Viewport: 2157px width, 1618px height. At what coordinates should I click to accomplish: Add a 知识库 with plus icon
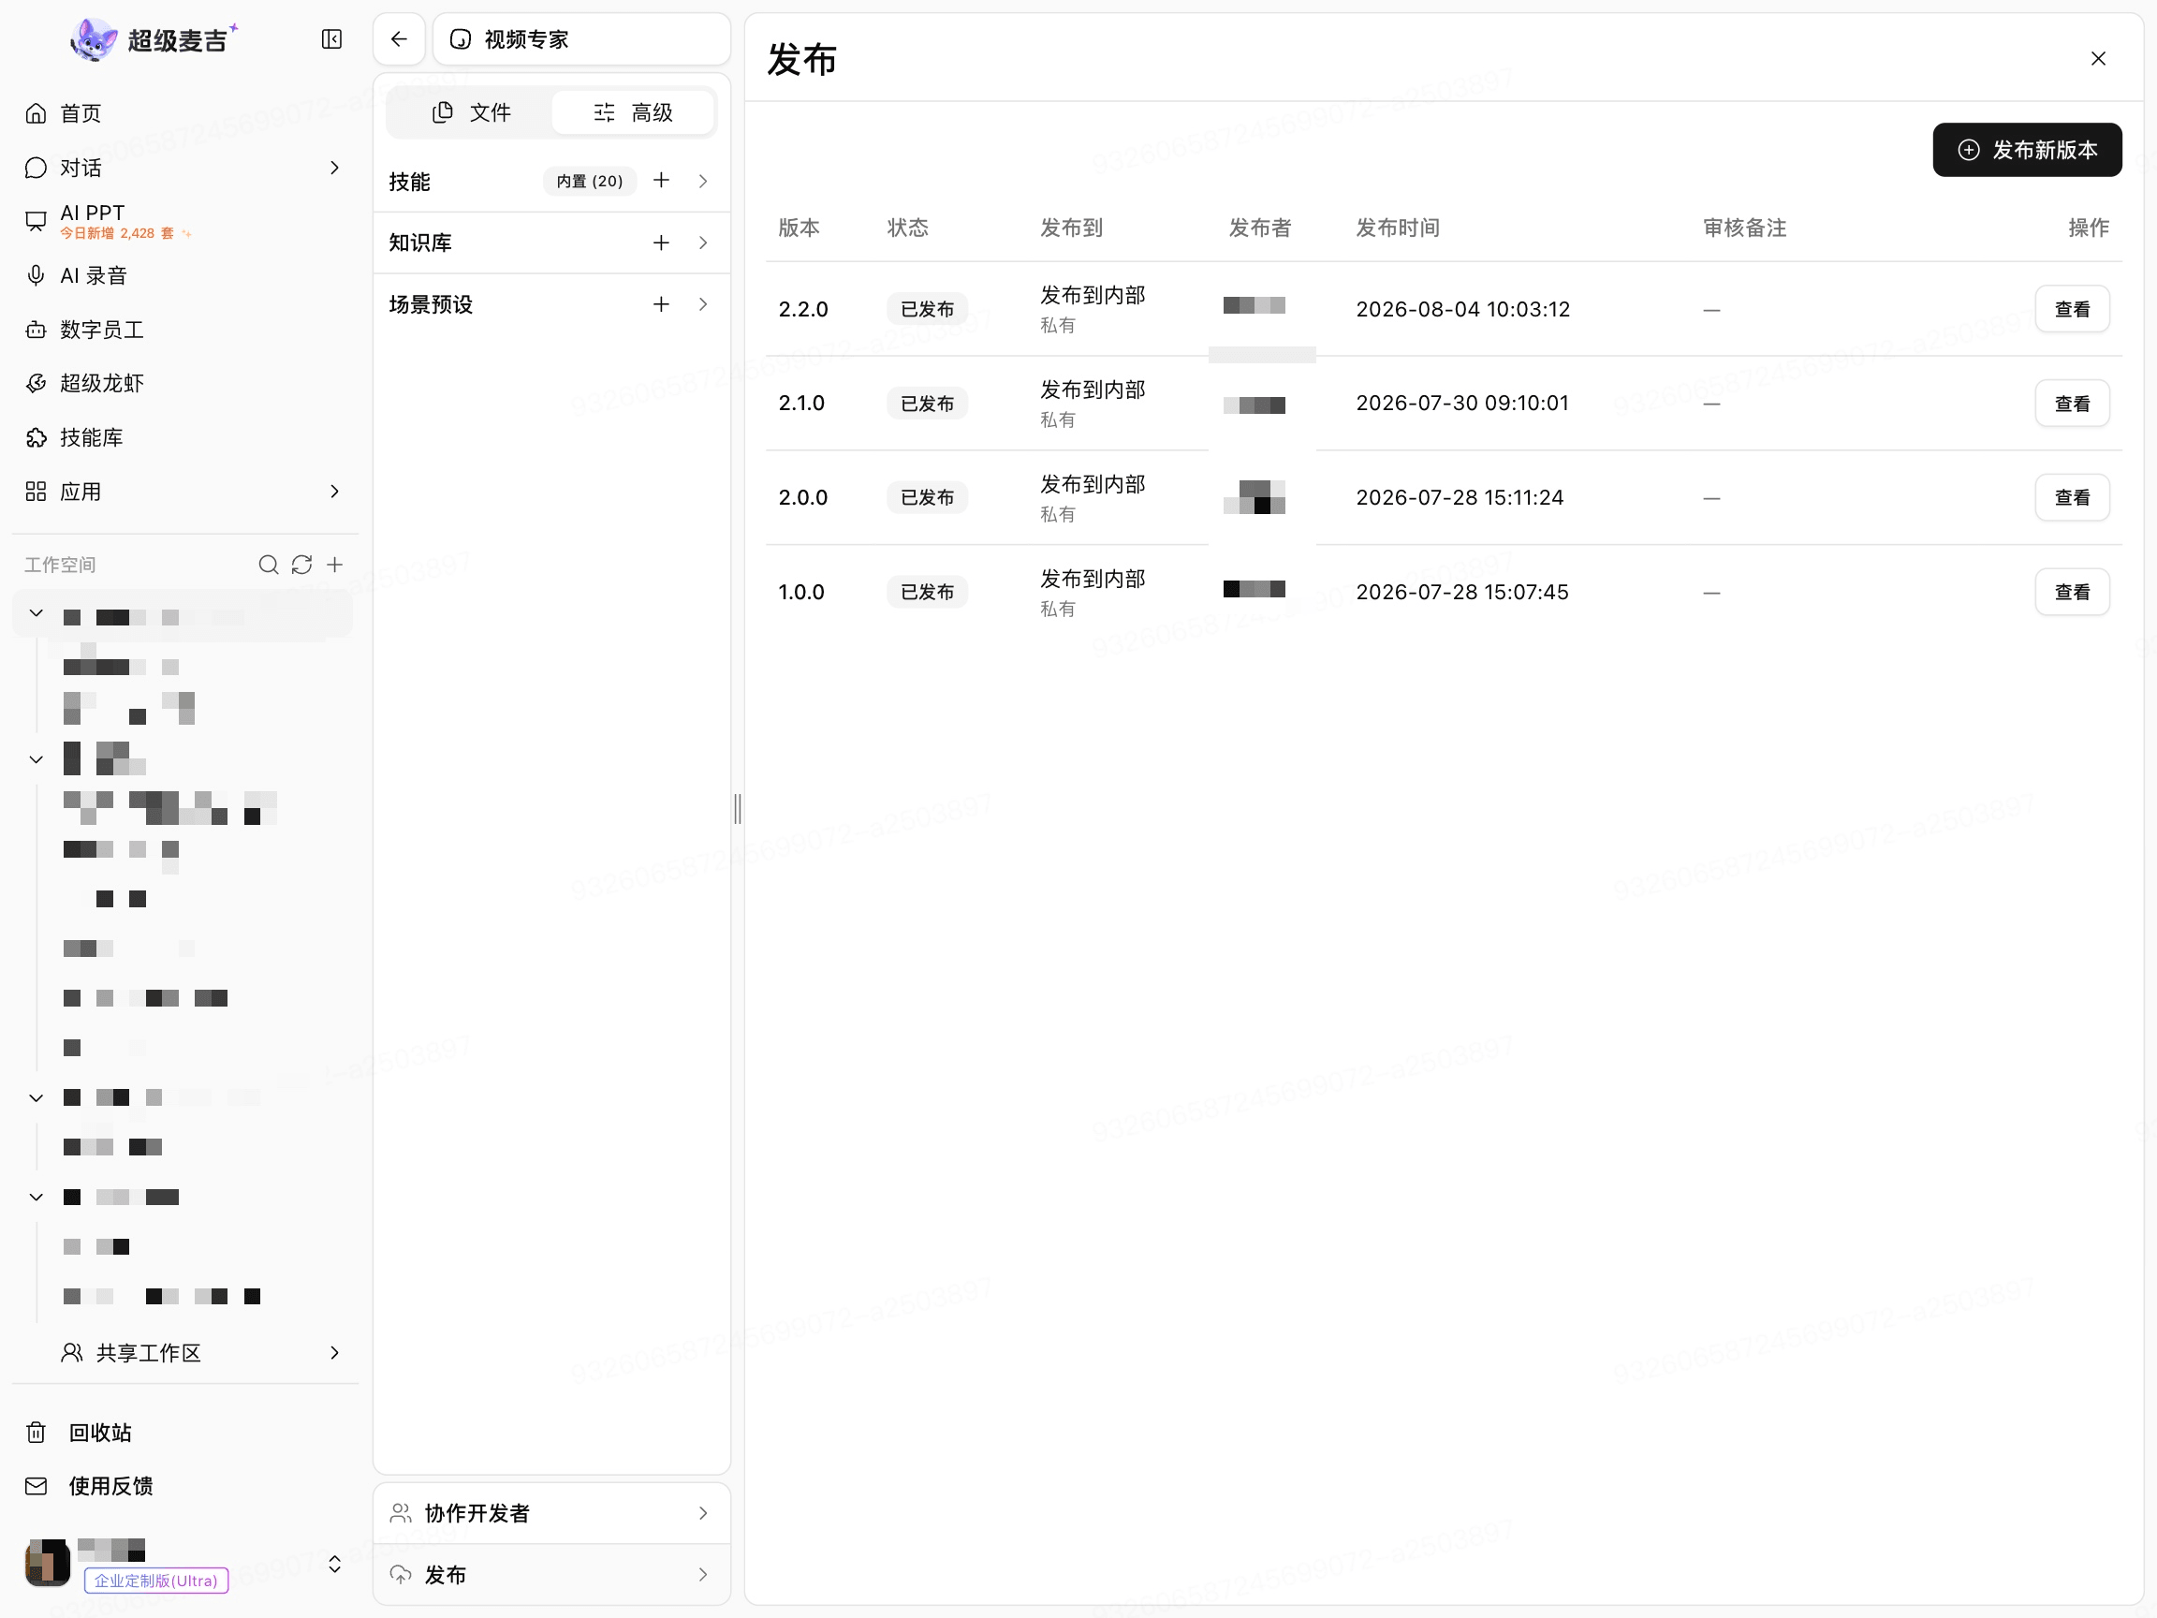click(661, 243)
